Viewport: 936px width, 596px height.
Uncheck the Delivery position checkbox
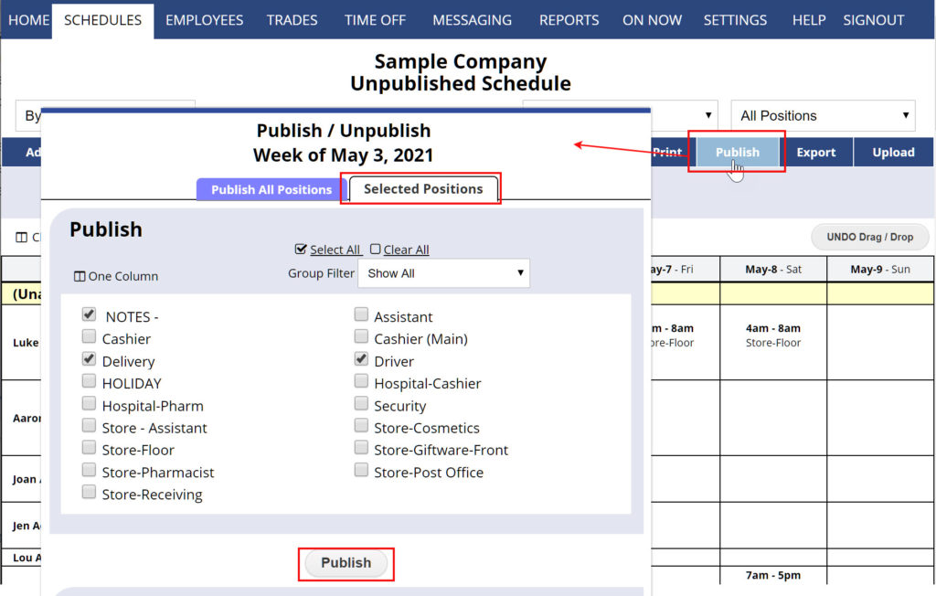(x=89, y=358)
